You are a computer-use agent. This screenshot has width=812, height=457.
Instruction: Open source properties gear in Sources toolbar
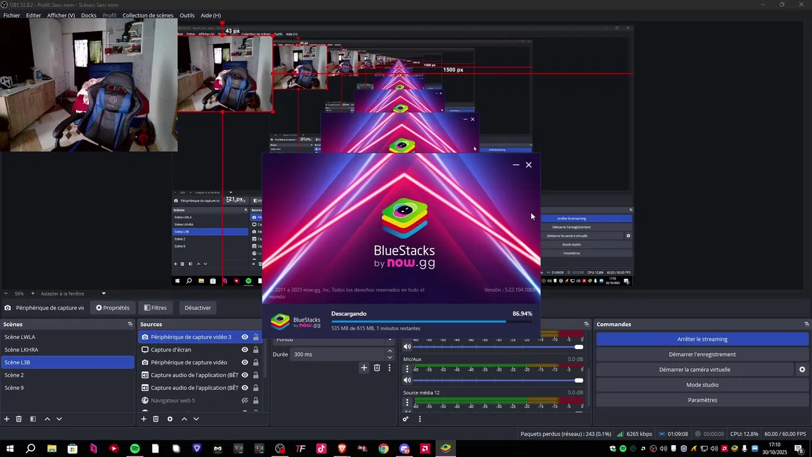coord(169,419)
